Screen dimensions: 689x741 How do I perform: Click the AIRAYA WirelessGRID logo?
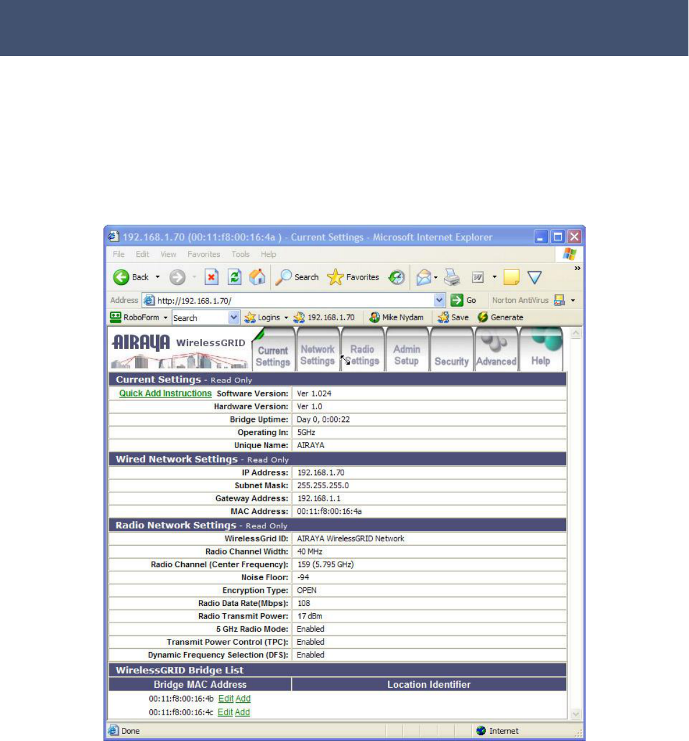tap(179, 350)
